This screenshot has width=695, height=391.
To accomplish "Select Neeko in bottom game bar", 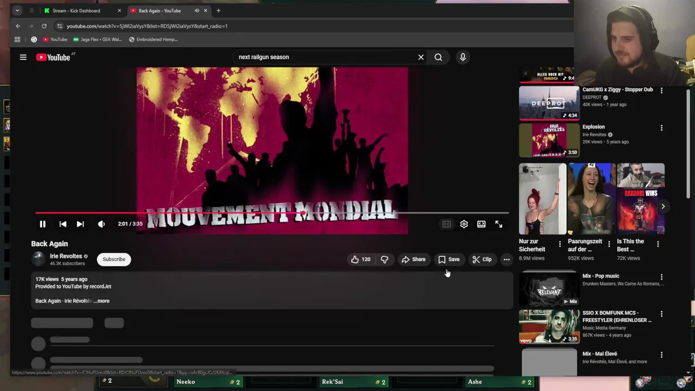I will [x=207, y=382].
